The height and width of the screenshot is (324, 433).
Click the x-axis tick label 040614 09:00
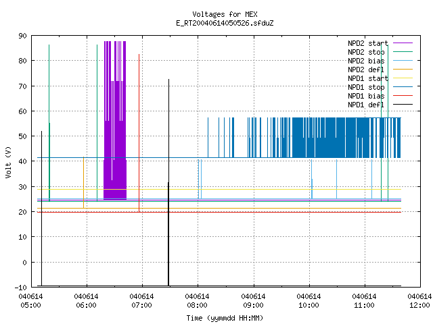click(253, 301)
